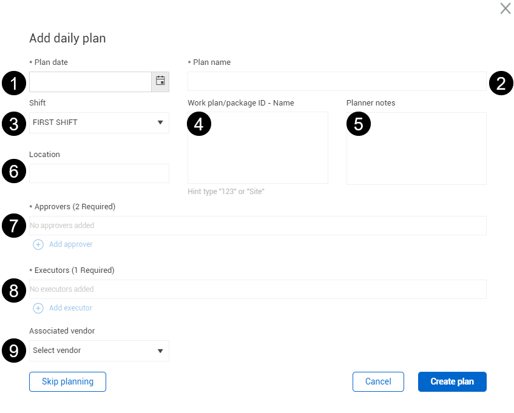Expand the Shift dropdown arrow
514x413 pixels.
160,123
